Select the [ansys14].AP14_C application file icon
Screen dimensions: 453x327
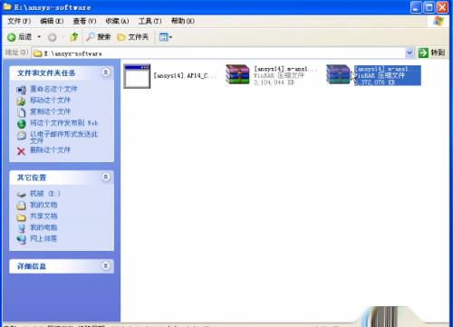click(x=137, y=76)
